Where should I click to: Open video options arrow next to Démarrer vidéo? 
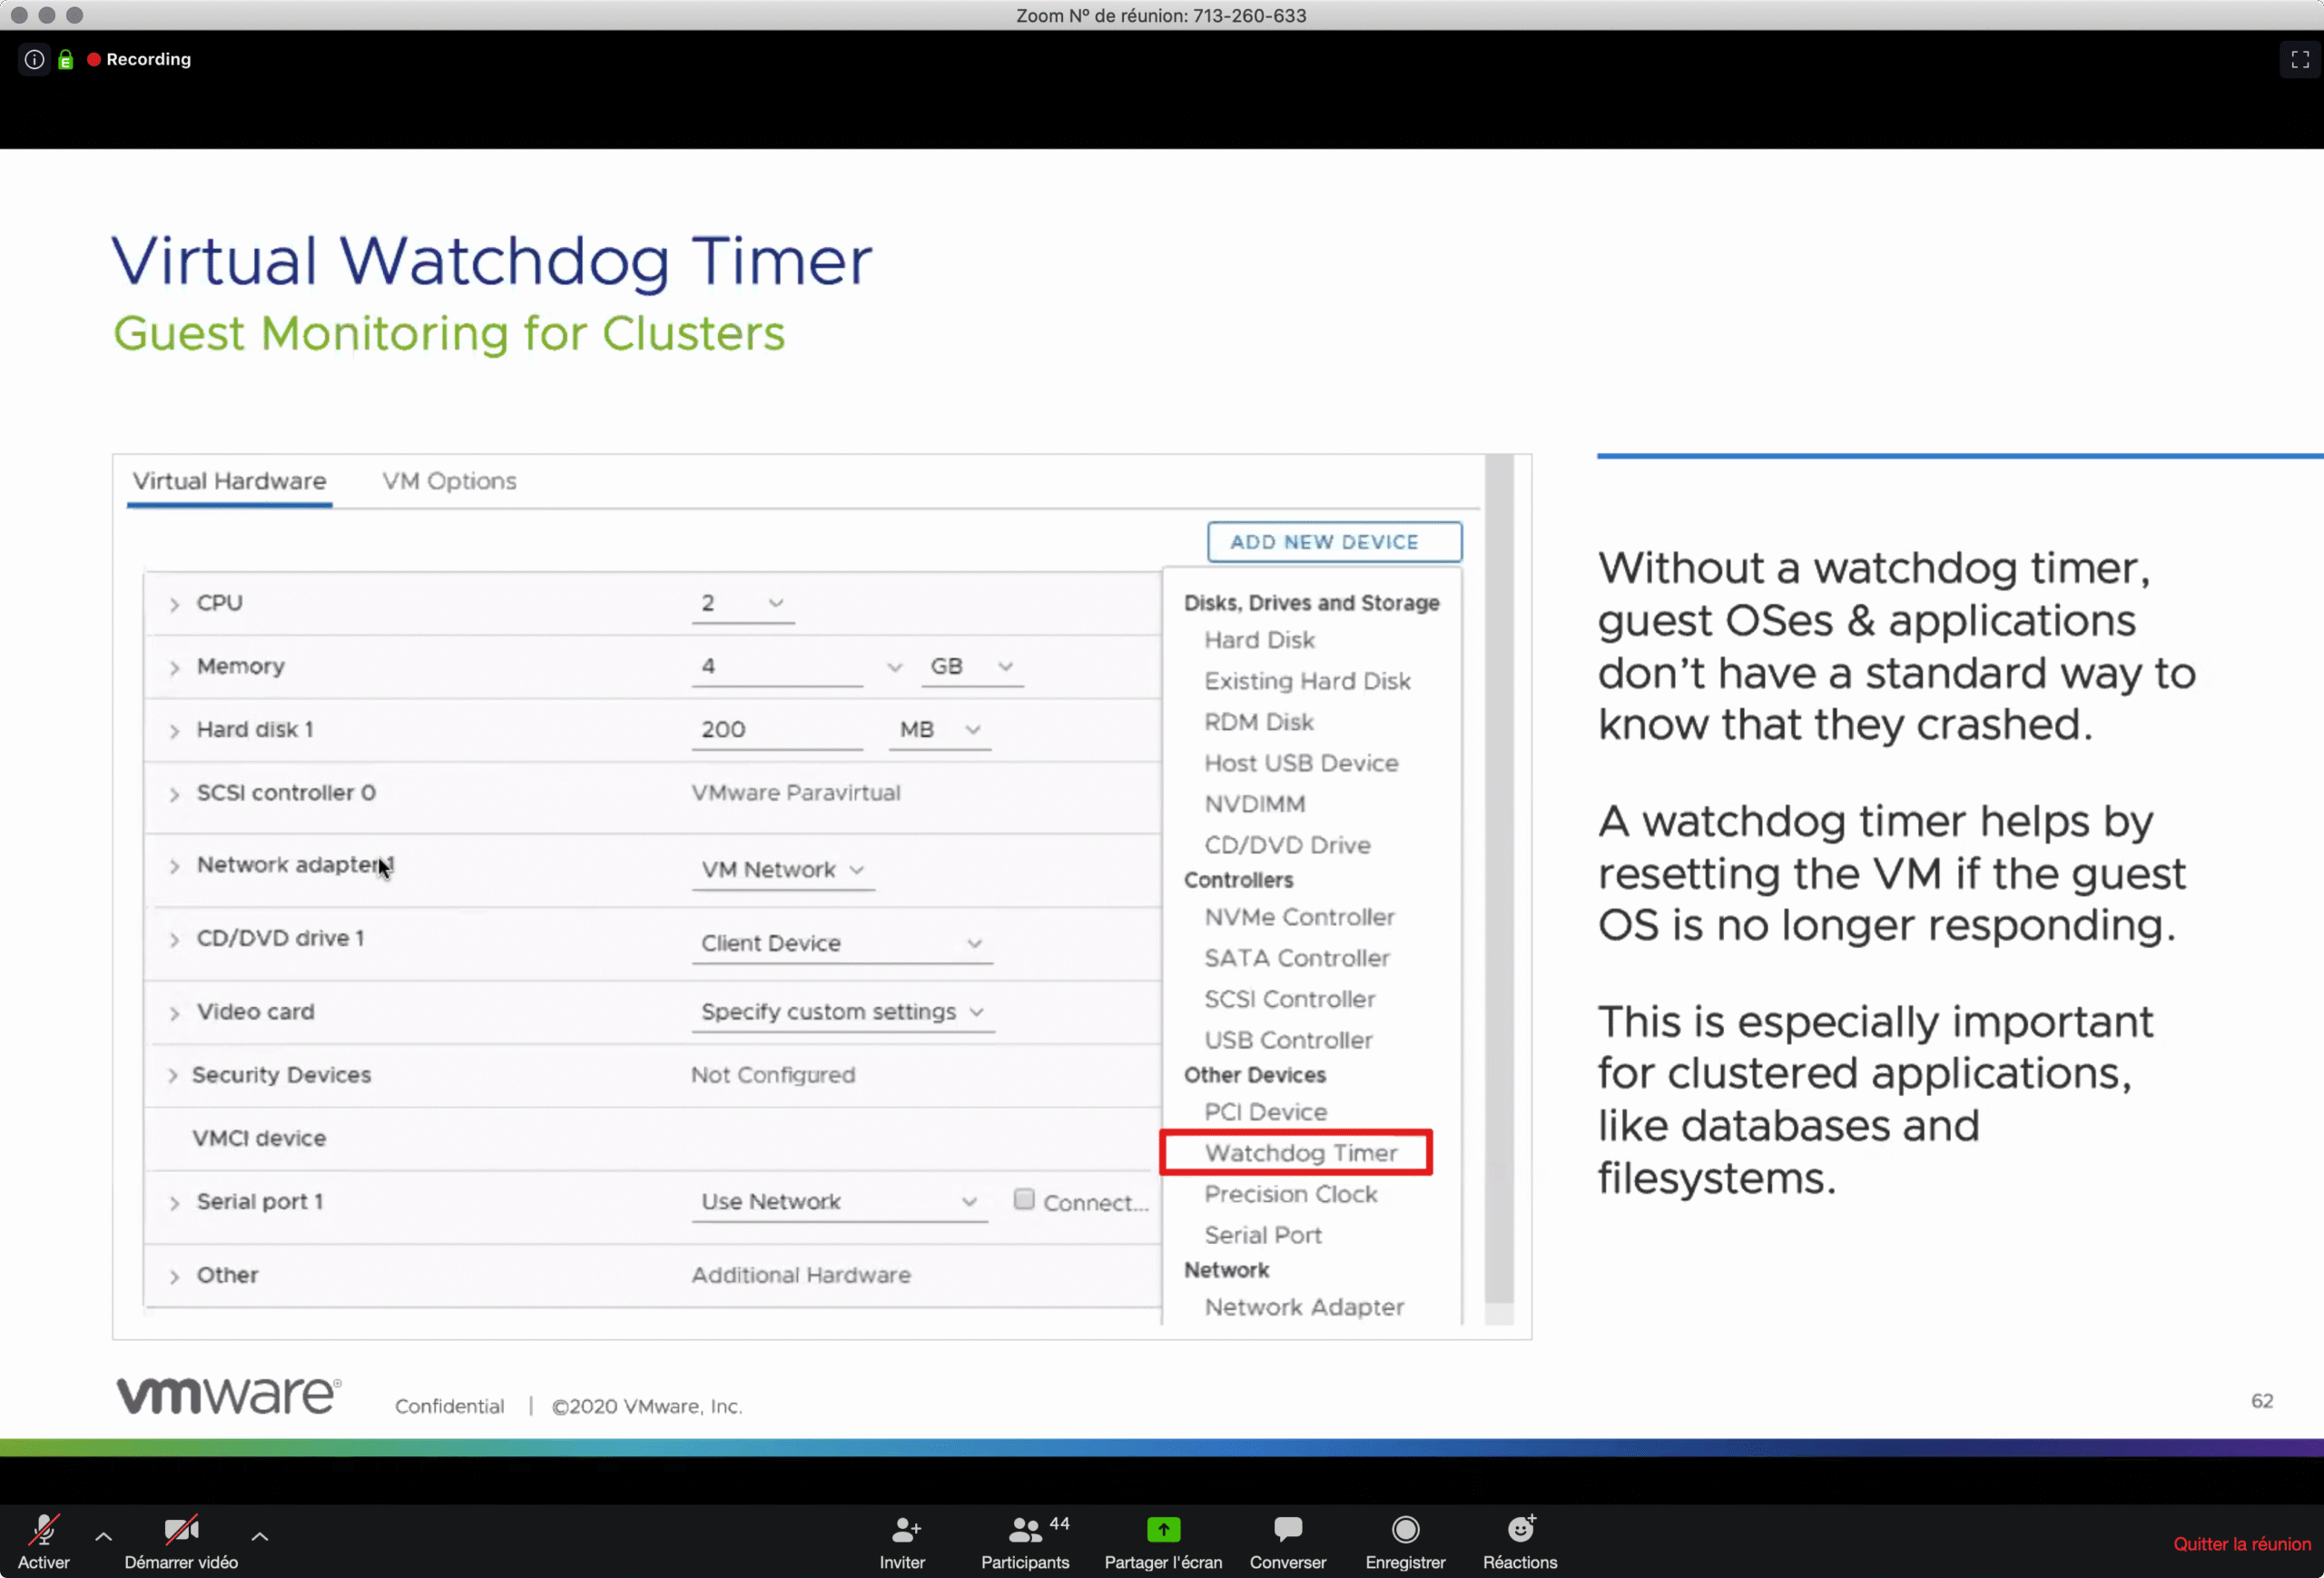click(x=259, y=1536)
